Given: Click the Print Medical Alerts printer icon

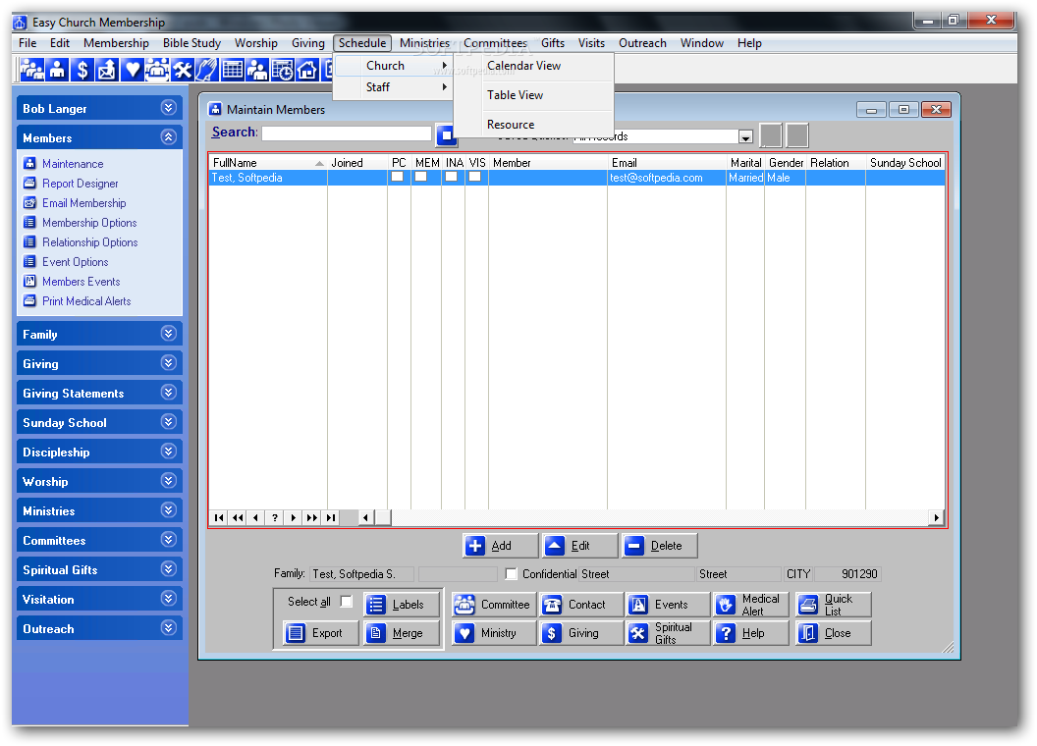Looking at the screenshot, I should coord(29,301).
